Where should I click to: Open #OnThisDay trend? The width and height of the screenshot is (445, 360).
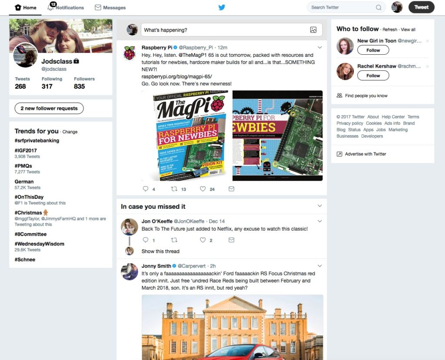point(29,197)
